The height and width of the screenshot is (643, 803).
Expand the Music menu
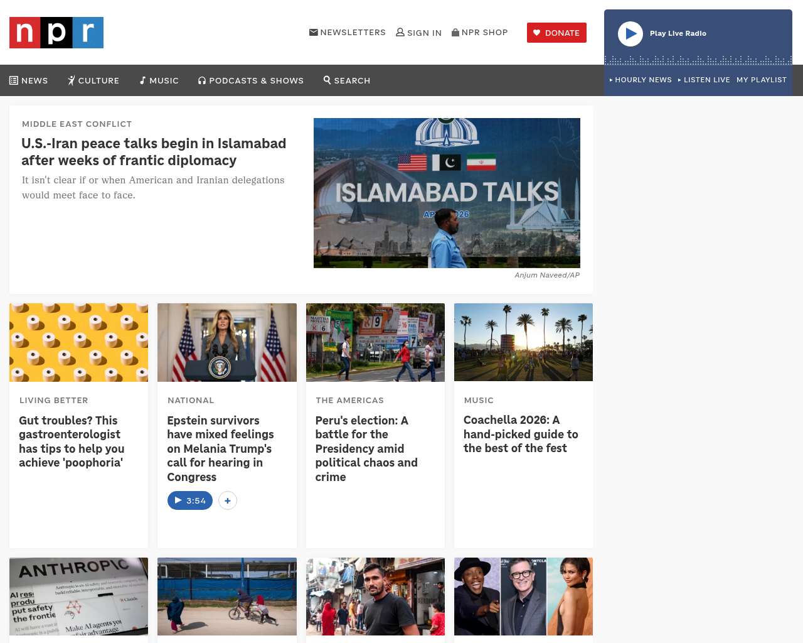click(x=159, y=80)
